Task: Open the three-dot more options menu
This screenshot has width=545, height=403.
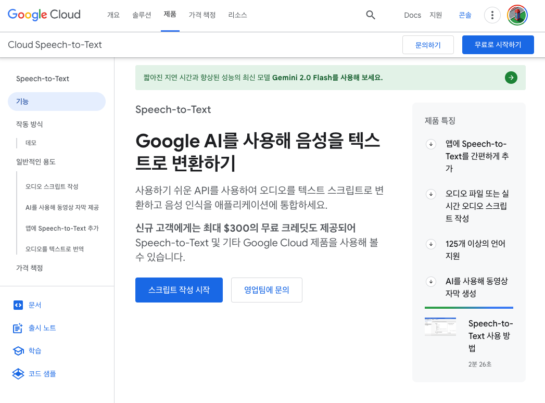Action: coord(492,15)
